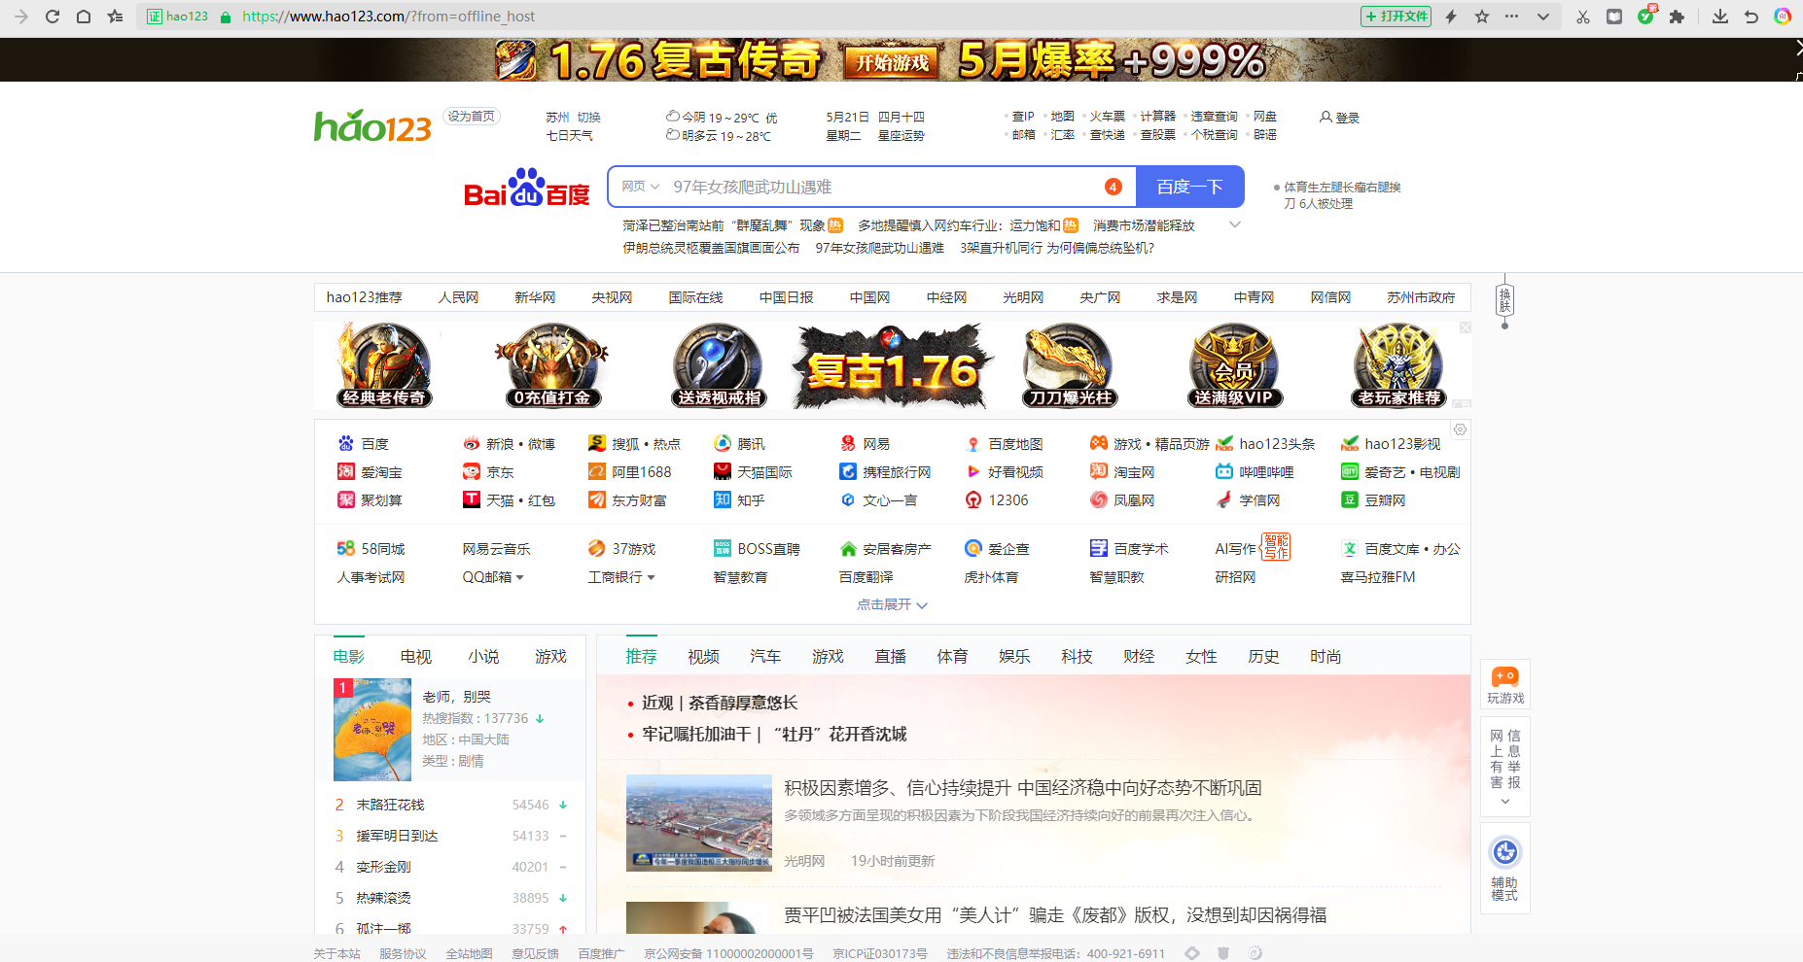Open the 老玩家推荐 game icon
This screenshot has height=962, width=1803.
(x=1400, y=365)
